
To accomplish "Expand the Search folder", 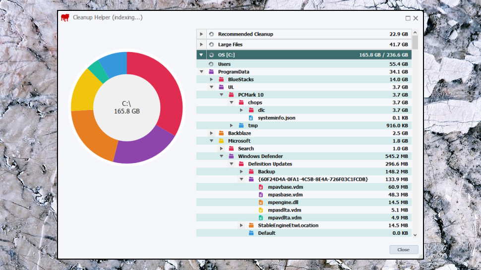I will 222,148.
